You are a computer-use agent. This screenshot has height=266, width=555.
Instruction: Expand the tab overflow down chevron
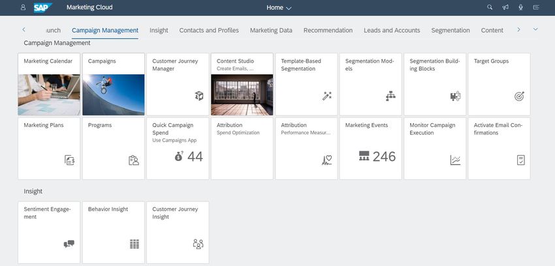pos(535,29)
